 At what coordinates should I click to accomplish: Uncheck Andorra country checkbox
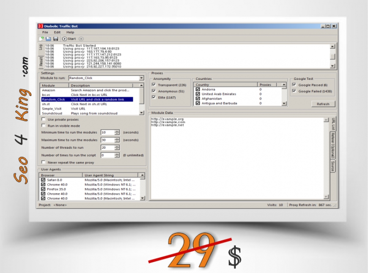(198, 89)
